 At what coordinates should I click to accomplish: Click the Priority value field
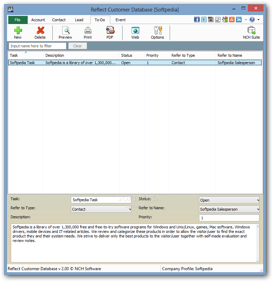click(x=229, y=218)
